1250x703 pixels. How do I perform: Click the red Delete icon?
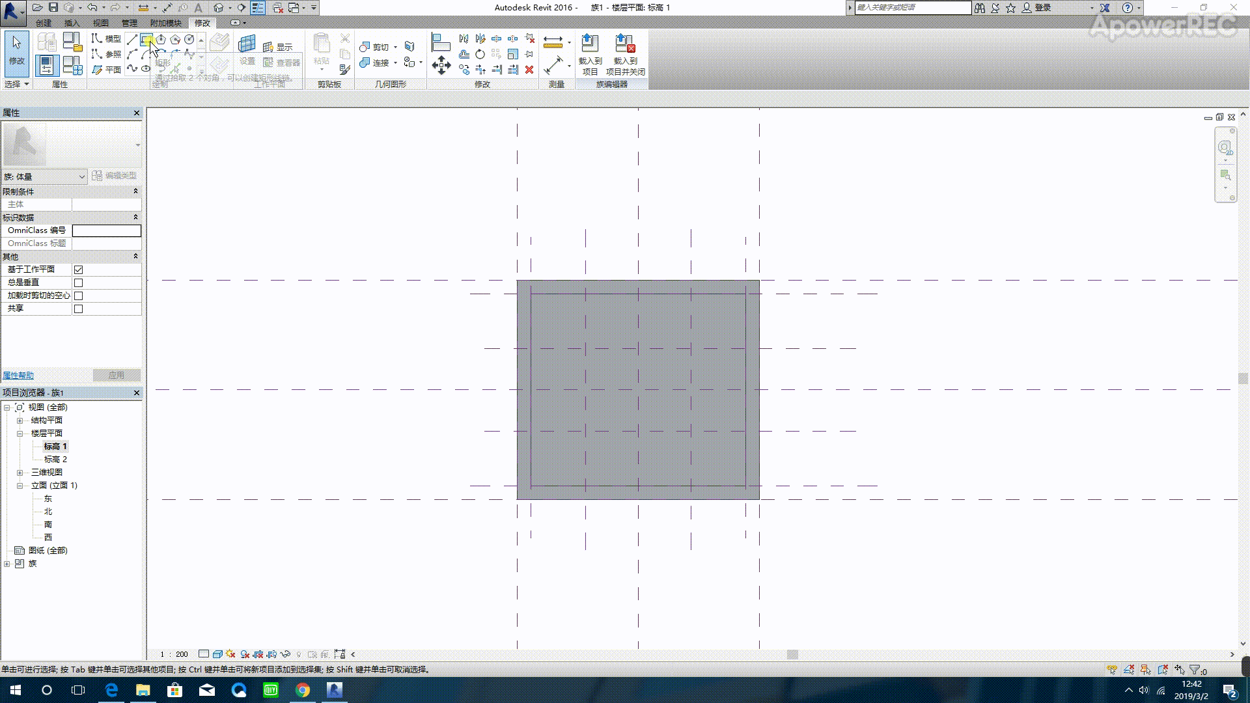coord(529,69)
